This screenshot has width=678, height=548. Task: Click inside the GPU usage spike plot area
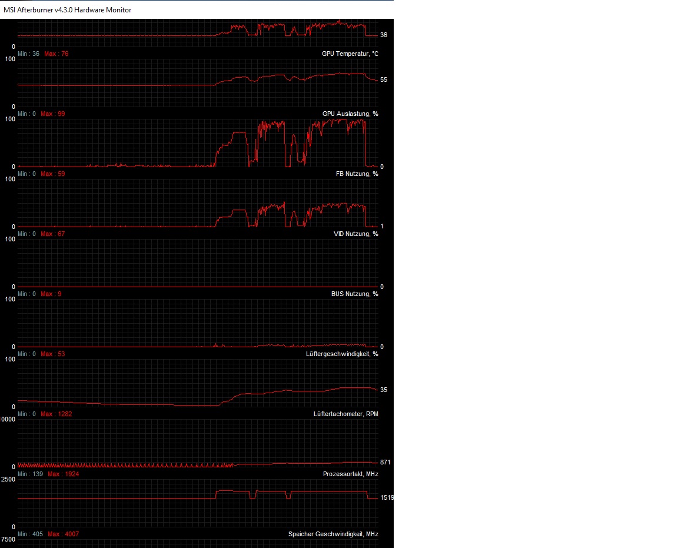[x=198, y=142]
